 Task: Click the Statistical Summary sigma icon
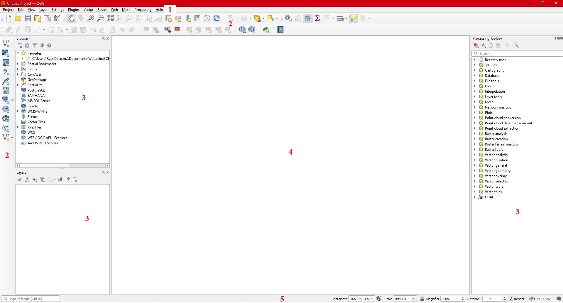click(317, 18)
